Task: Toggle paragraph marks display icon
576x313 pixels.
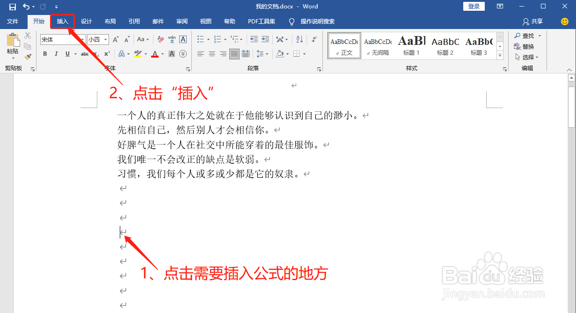Action: 313,40
